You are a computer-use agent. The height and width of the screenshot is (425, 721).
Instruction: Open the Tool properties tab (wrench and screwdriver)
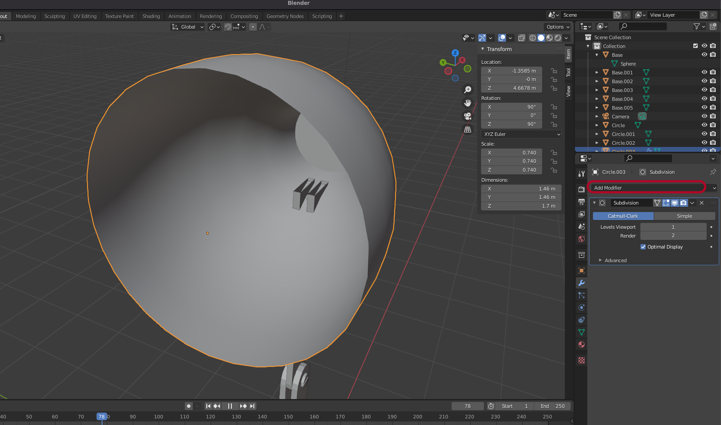pyautogui.click(x=582, y=174)
